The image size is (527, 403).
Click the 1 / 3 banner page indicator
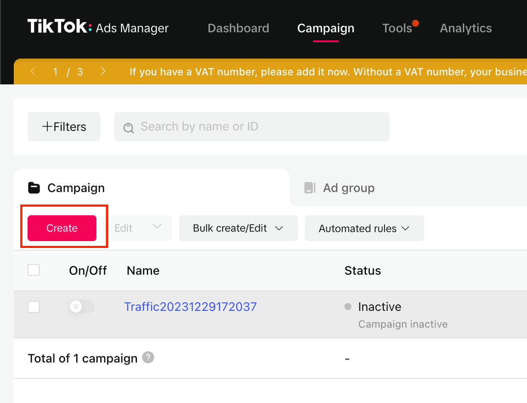pyautogui.click(x=68, y=72)
